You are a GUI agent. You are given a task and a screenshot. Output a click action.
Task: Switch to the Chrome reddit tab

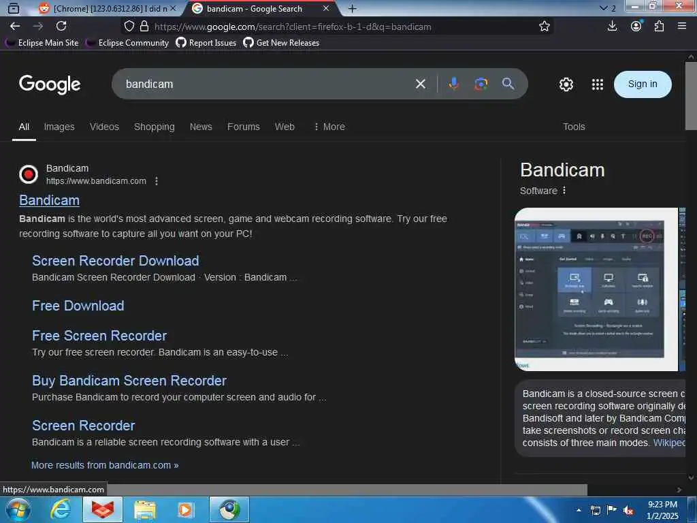click(x=107, y=8)
